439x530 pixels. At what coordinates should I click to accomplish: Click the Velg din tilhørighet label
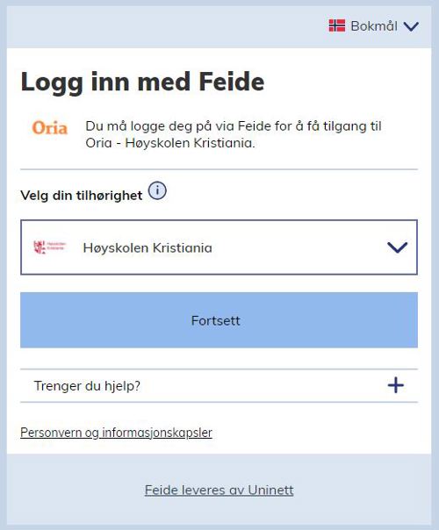pos(82,196)
